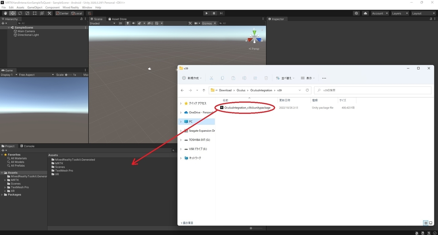Toggle scene audio speaker icon

click(x=134, y=23)
